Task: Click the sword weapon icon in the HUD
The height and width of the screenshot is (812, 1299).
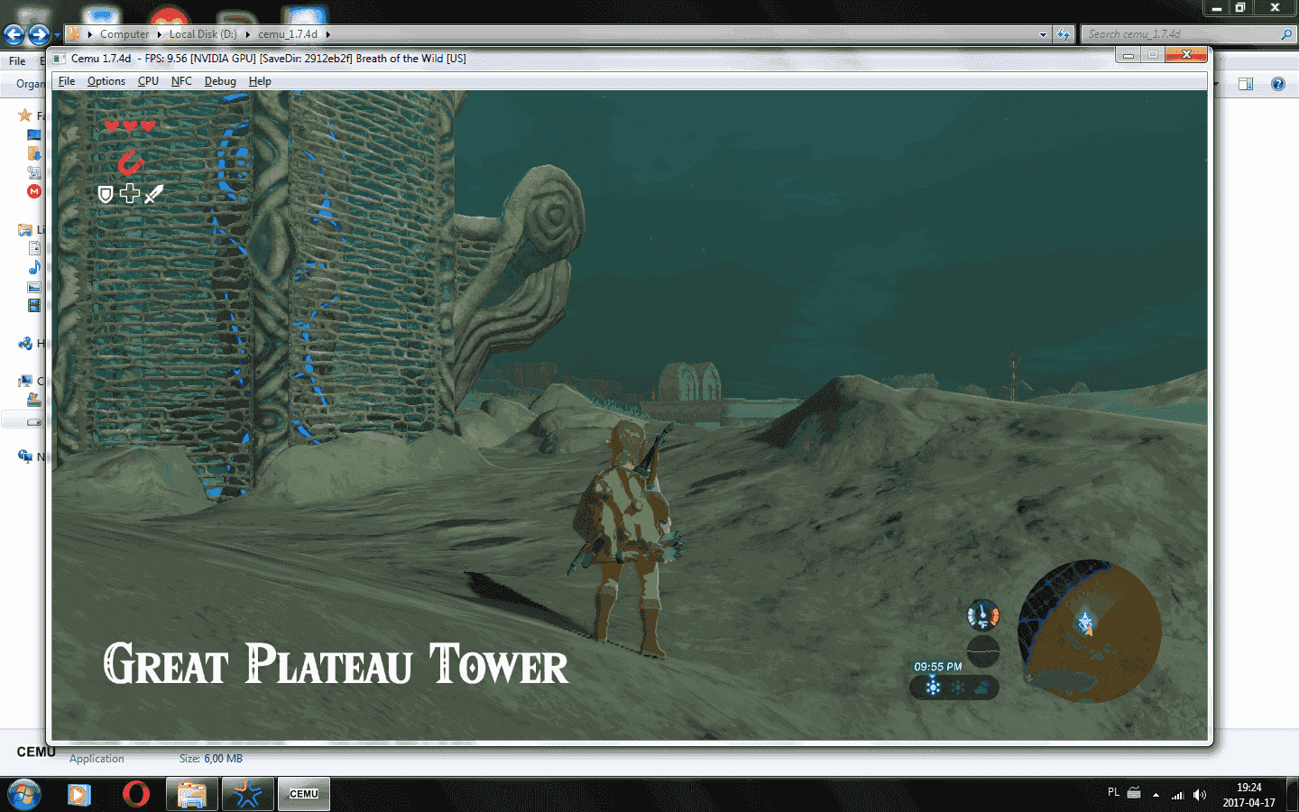Action: 154,193
